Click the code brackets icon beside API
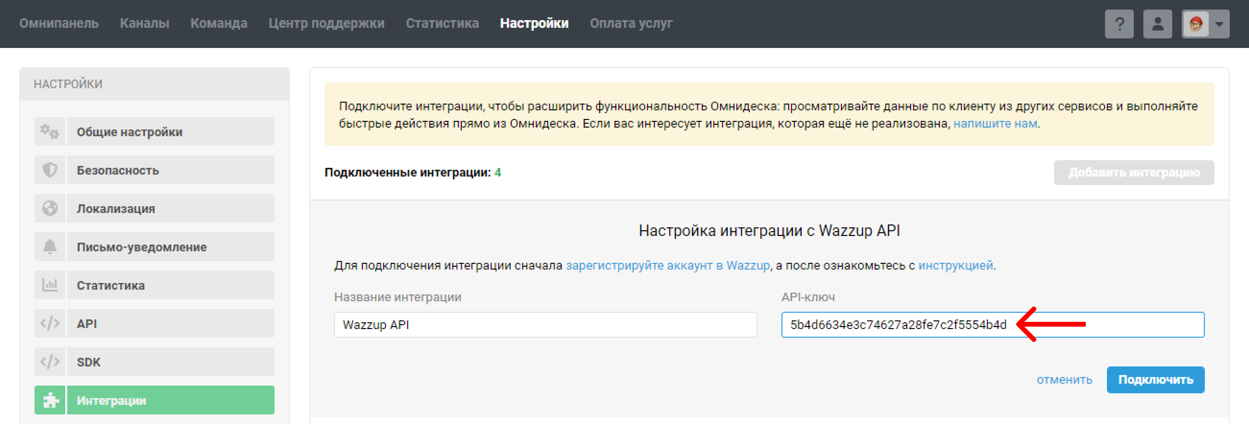This screenshot has width=1249, height=424. (49, 323)
